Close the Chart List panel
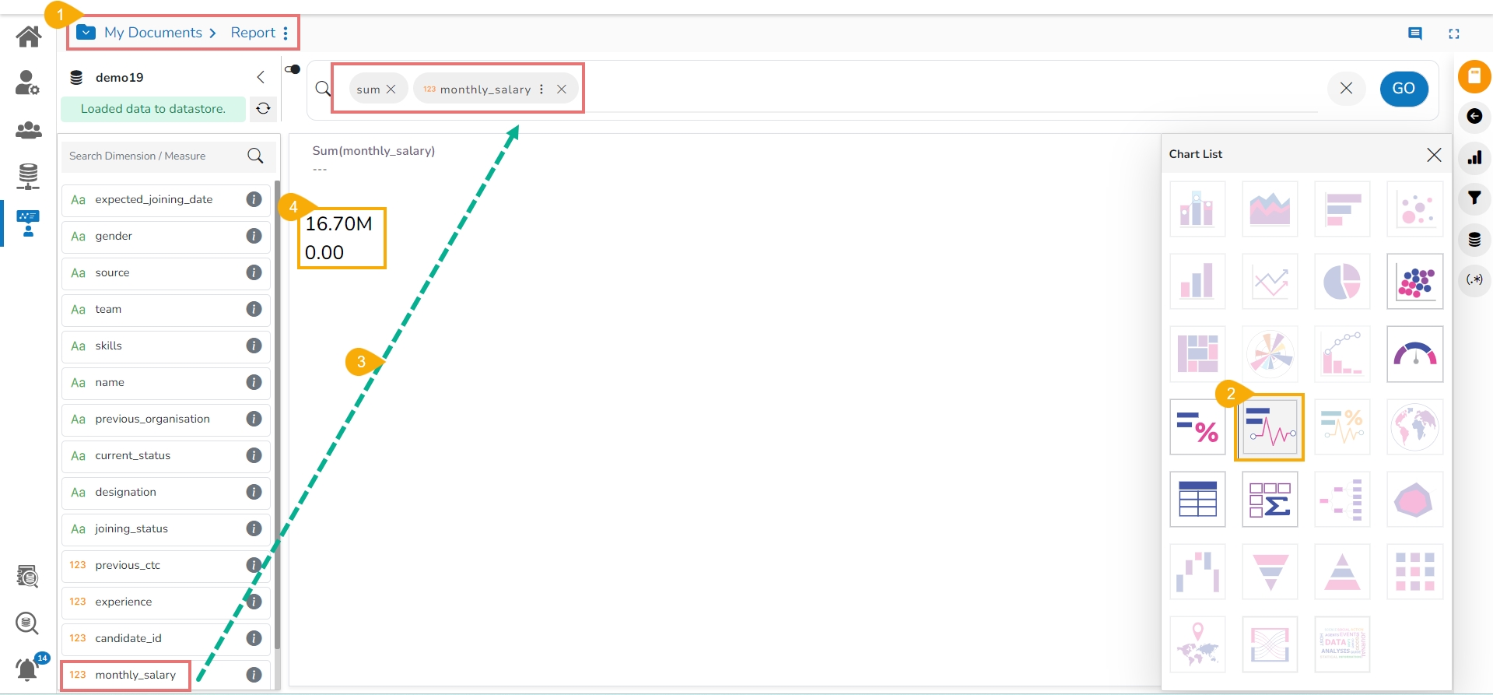The height and width of the screenshot is (695, 1493). coord(1434,155)
